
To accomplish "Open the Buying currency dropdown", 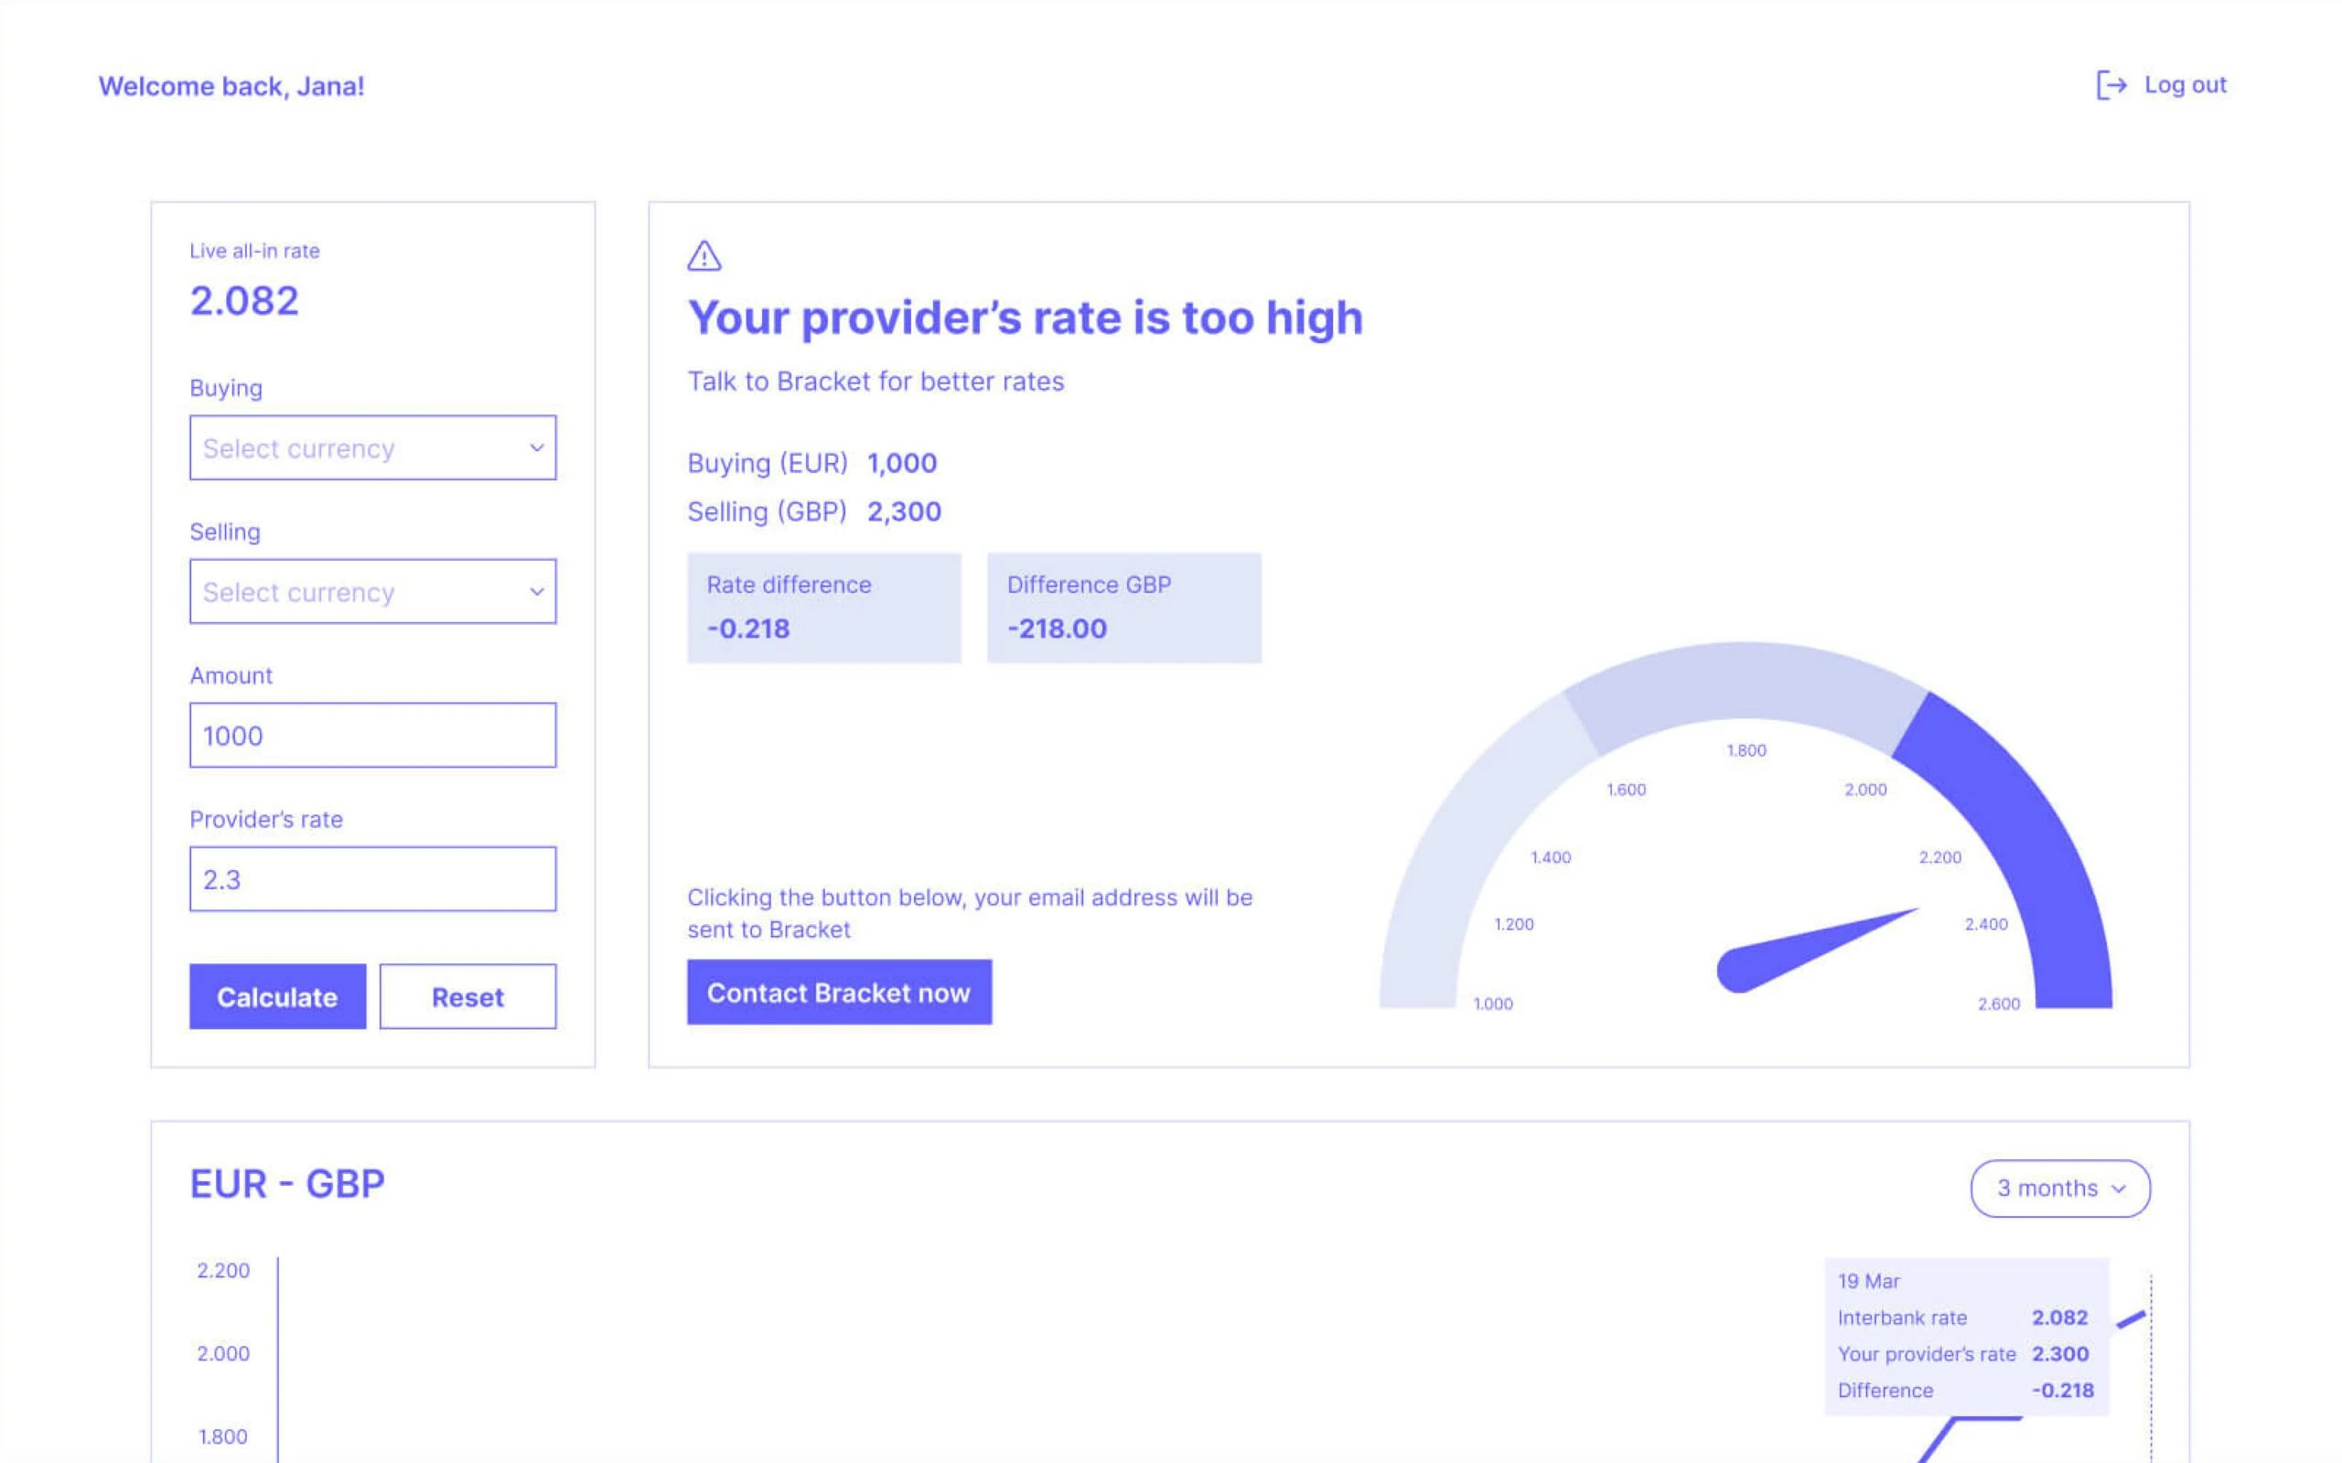I will 371,446.
